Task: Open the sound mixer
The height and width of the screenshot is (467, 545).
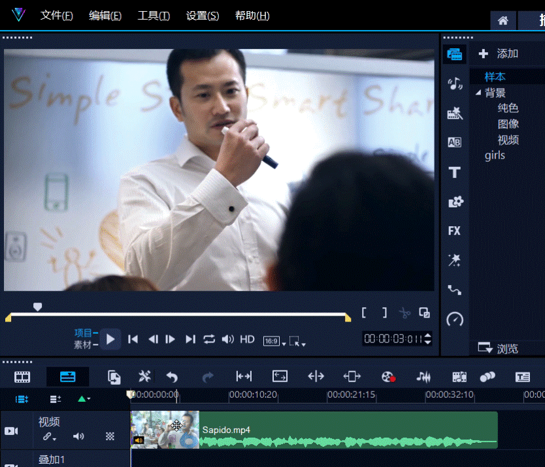Action: (x=423, y=377)
